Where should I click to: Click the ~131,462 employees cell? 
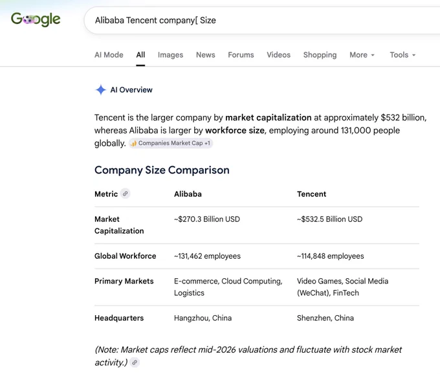[207, 256]
